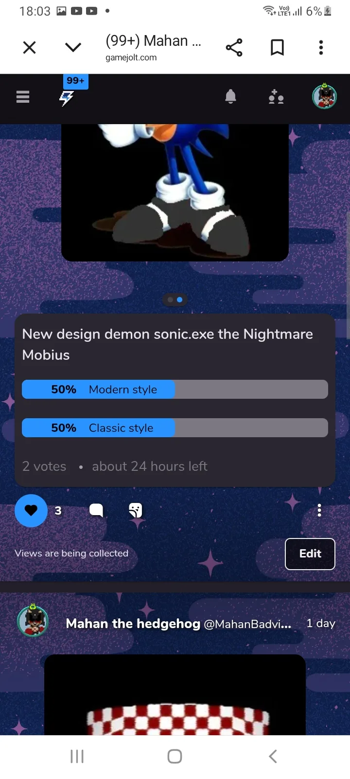Screen dimensions: 350x779
Task: Bookmark this page in the browser
Action: click(x=277, y=48)
